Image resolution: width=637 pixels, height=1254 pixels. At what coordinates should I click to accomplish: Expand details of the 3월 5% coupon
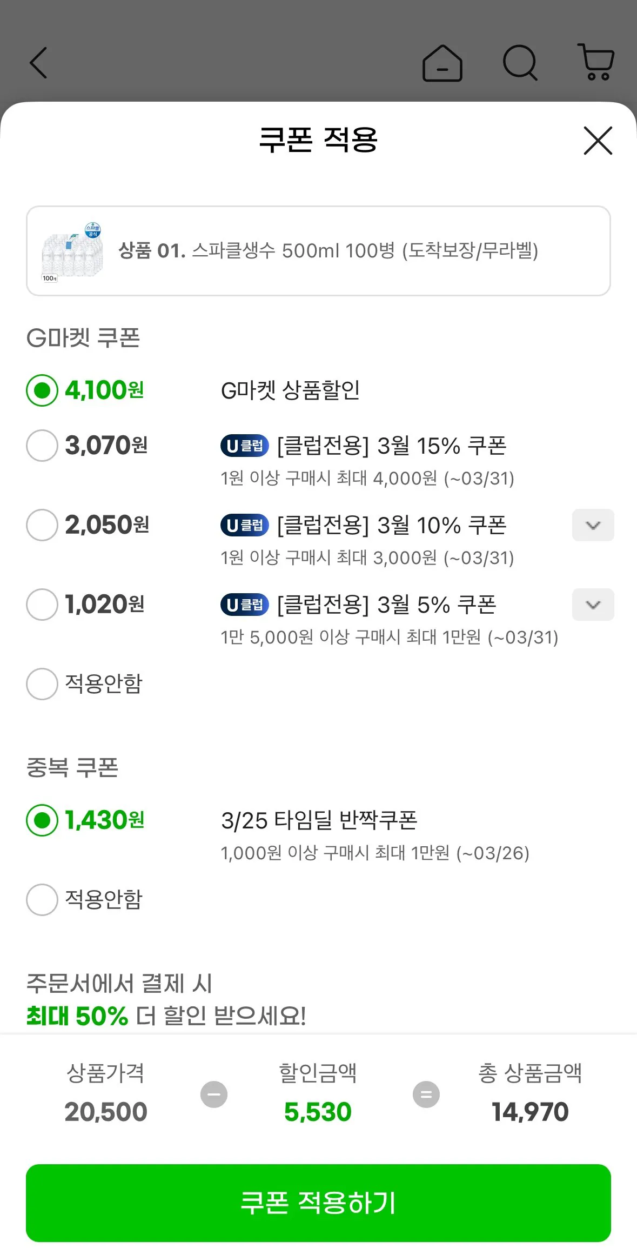point(592,605)
